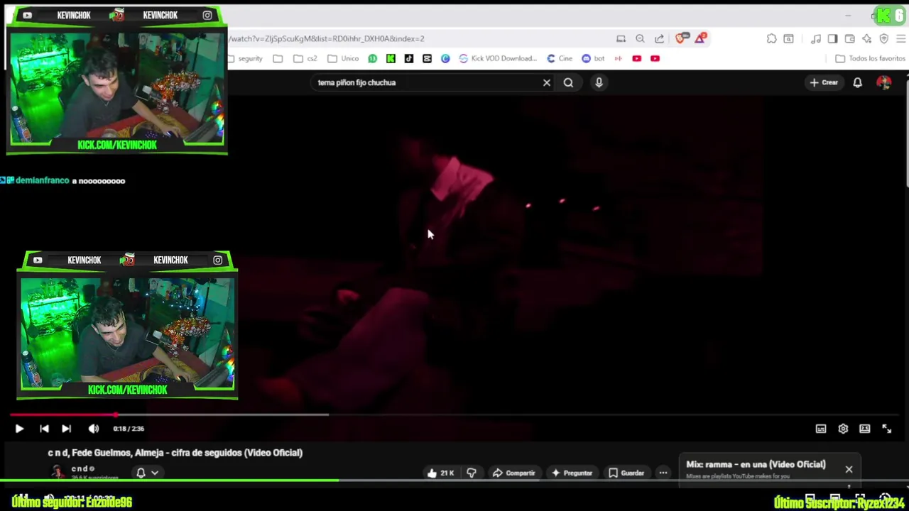
Task: Open the Leo AI sparkle icon
Action: [x=866, y=39]
